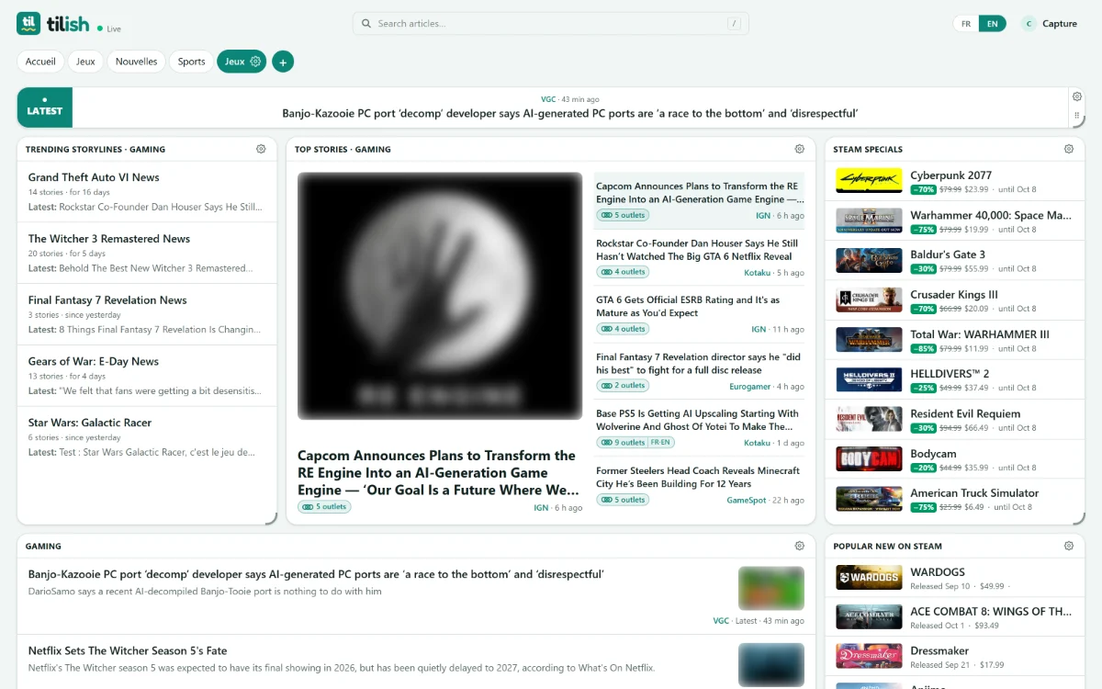Click the Latest ticker settings gear
The height and width of the screenshot is (689, 1102).
[x=1076, y=96]
